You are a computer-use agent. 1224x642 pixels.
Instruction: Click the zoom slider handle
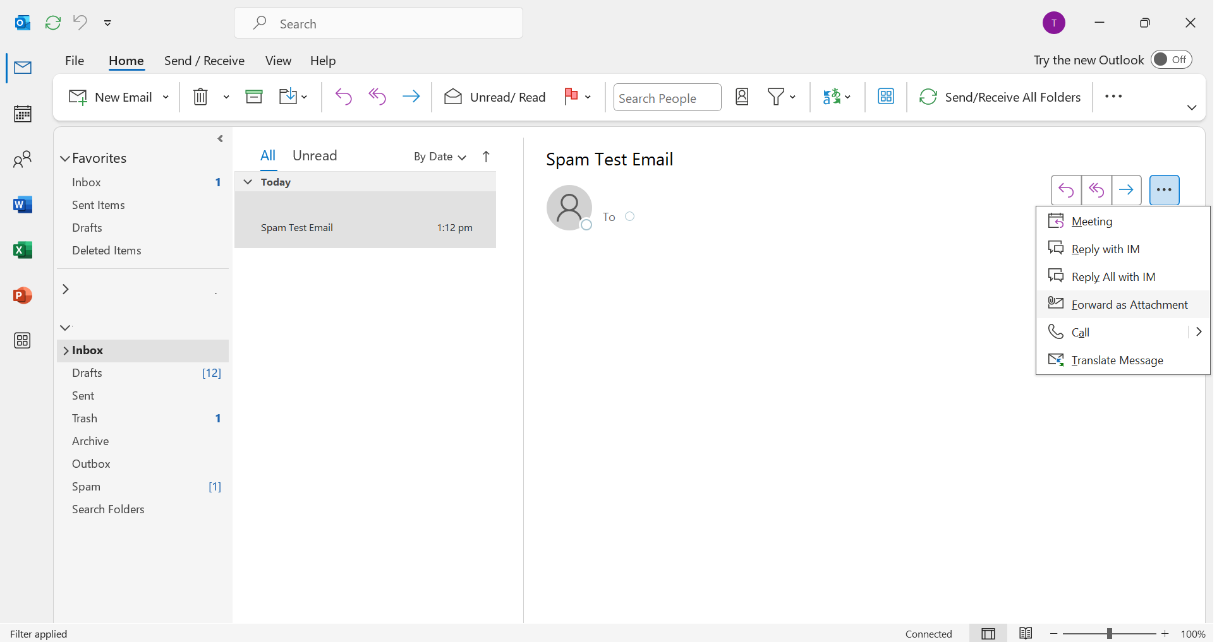(x=1109, y=634)
